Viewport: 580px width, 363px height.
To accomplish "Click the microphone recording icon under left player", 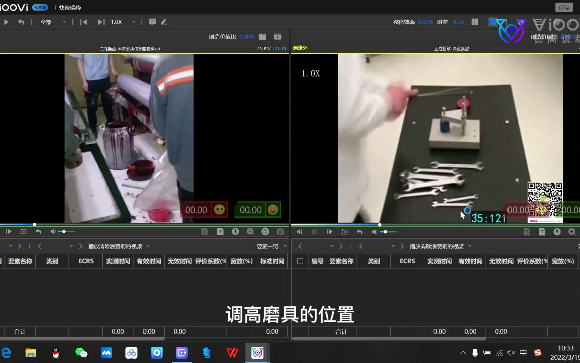I will (x=235, y=231).
